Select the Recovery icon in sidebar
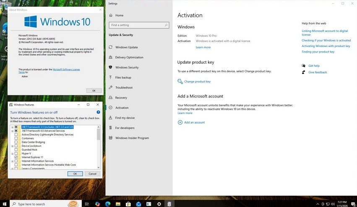 point(111,97)
